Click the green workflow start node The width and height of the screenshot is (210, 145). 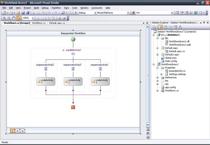73,39
